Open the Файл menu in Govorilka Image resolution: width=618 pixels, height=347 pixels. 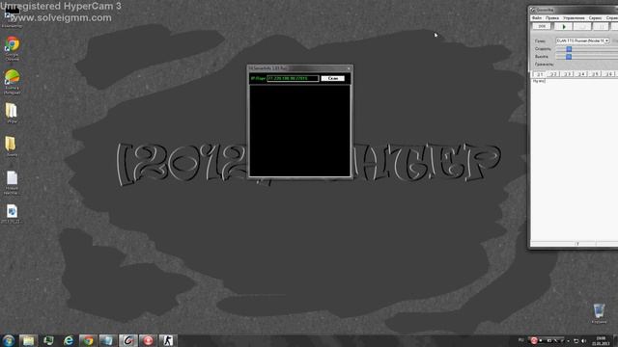[x=537, y=18]
